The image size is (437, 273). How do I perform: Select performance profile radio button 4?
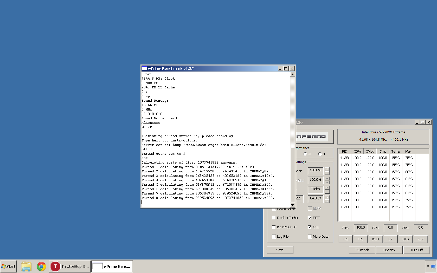pyautogui.click(x=320, y=154)
